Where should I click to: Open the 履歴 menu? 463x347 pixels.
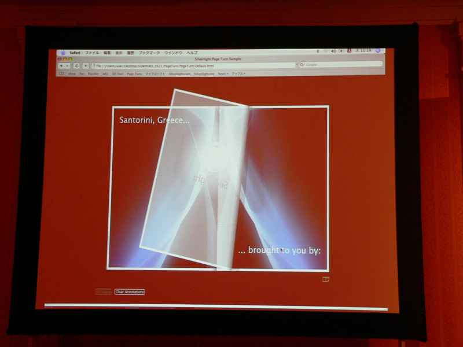pyautogui.click(x=130, y=53)
